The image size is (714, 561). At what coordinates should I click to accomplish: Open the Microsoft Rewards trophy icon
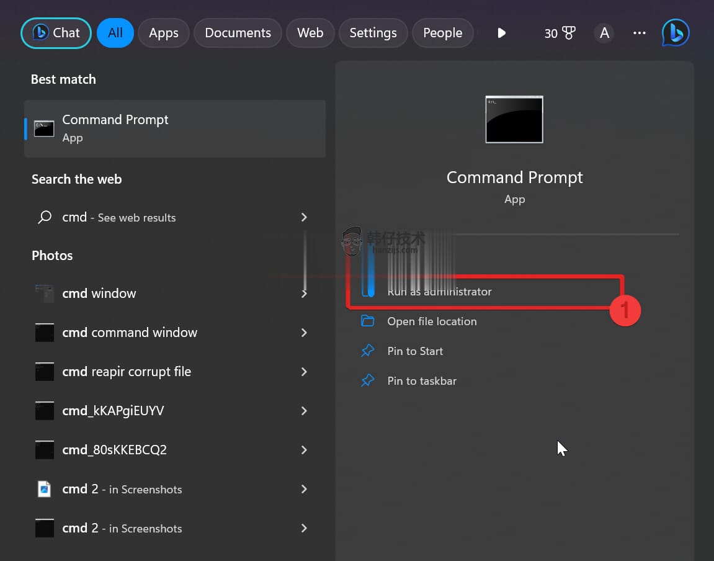coord(568,33)
